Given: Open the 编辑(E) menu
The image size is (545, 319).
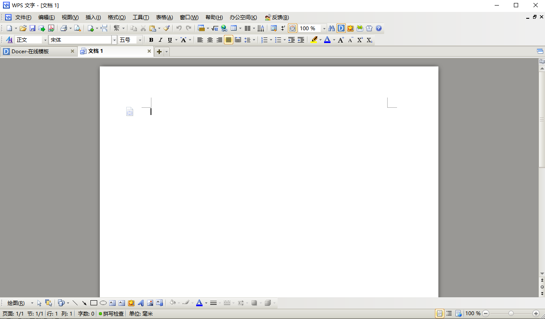Looking at the screenshot, I should pos(46,17).
